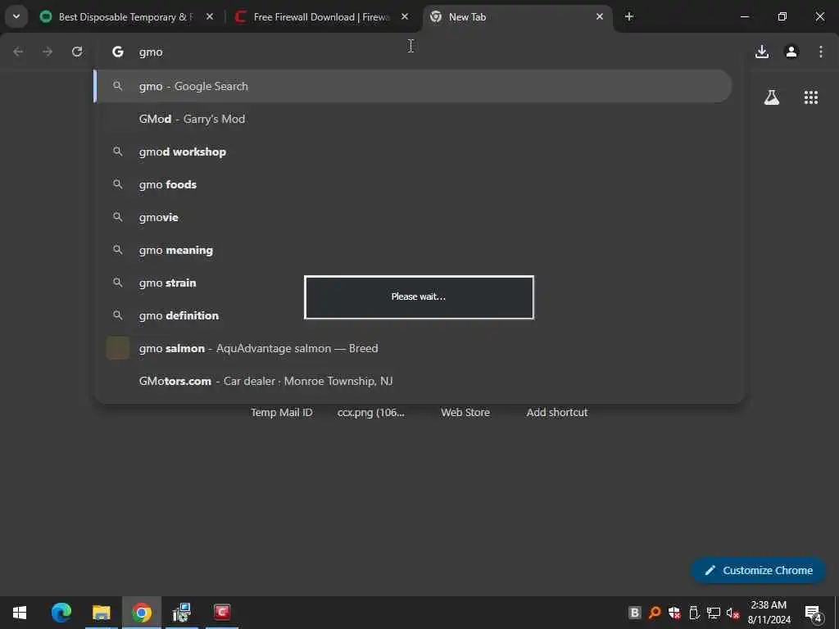The height and width of the screenshot is (629, 839).
Task: Pick the gmovie suggestion
Action: click(x=413, y=217)
